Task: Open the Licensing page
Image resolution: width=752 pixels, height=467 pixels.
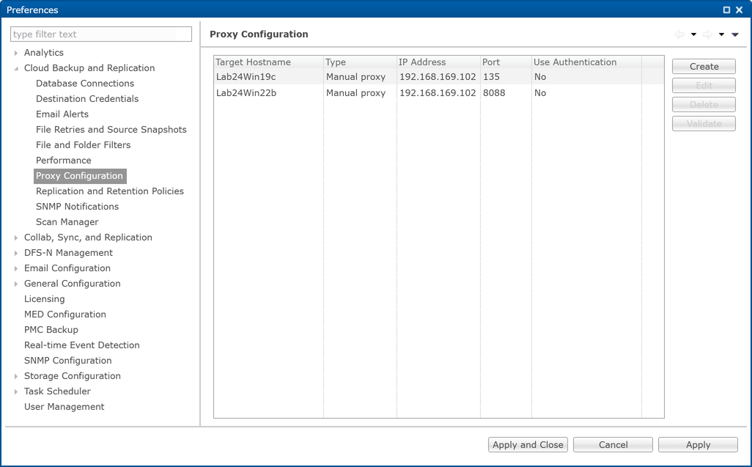Action: coord(44,298)
